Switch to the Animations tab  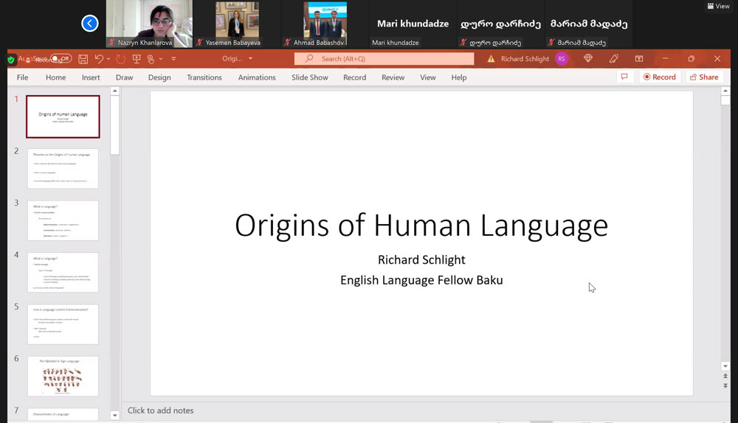[257, 77]
